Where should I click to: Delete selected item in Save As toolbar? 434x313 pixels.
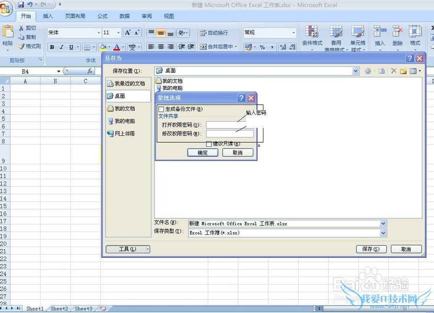pyautogui.click(x=394, y=71)
